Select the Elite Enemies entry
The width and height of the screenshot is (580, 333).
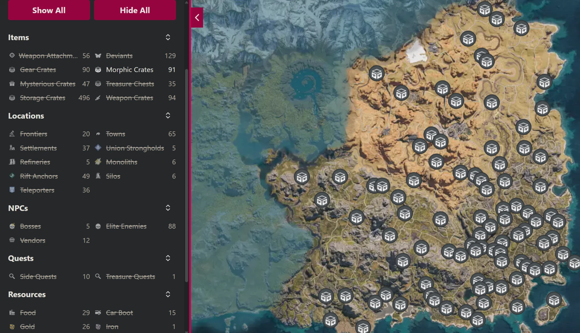point(126,226)
